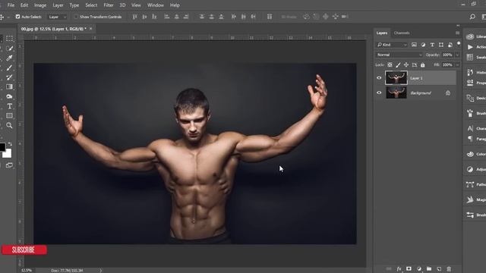Open the Auto-Select Layer dropdown
This screenshot has height=273, width=486.
(x=58, y=17)
